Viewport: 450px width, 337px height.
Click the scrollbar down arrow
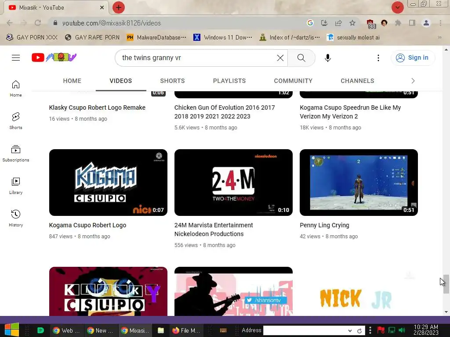click(446, 312)
